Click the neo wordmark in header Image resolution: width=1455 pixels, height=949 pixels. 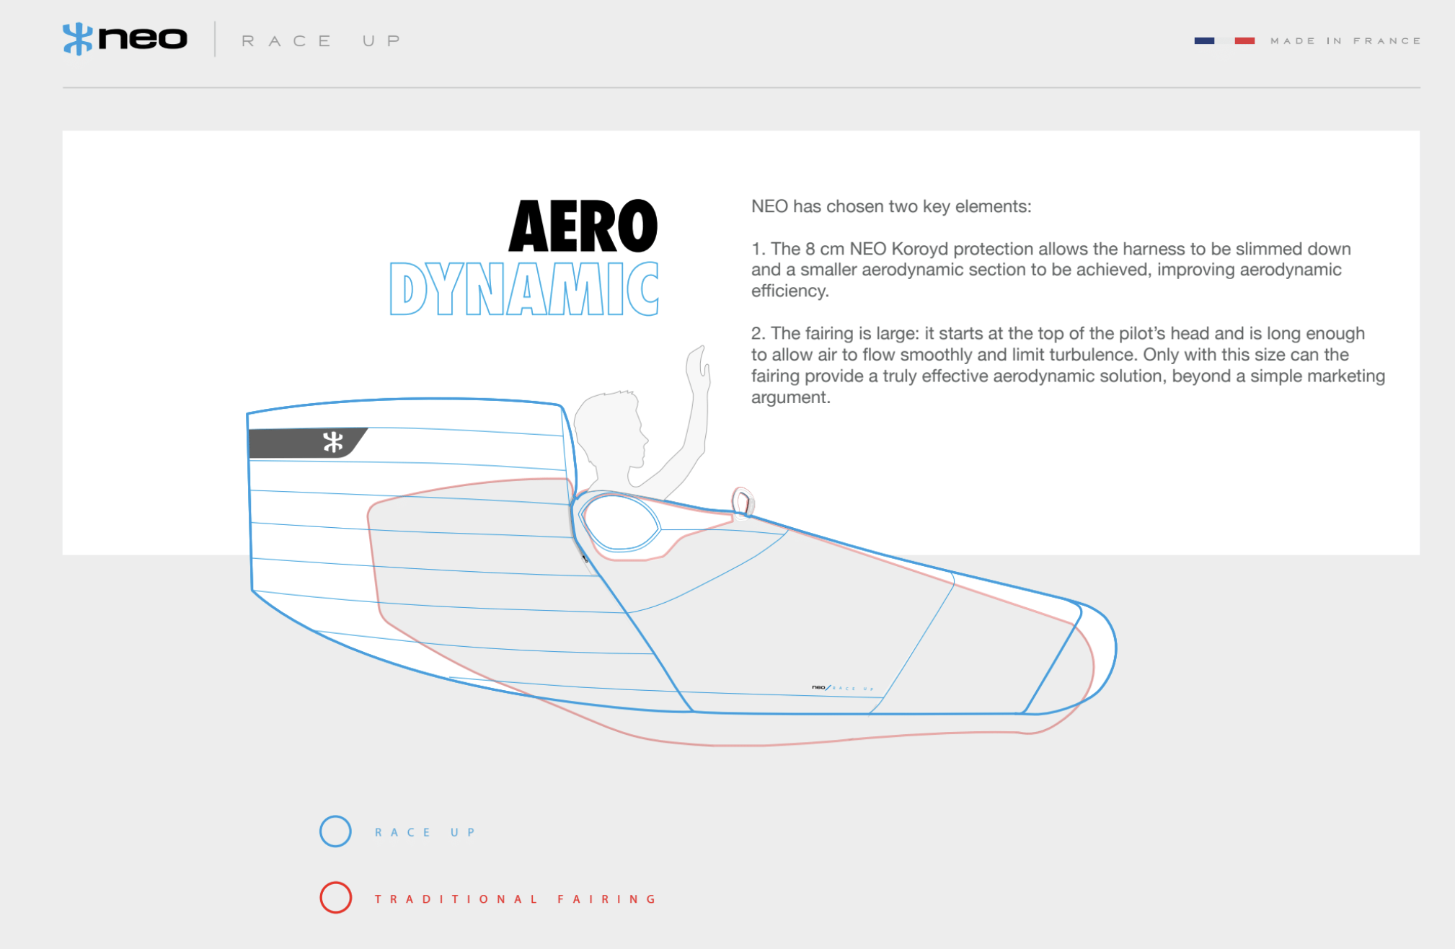click(x=143, y=38)
